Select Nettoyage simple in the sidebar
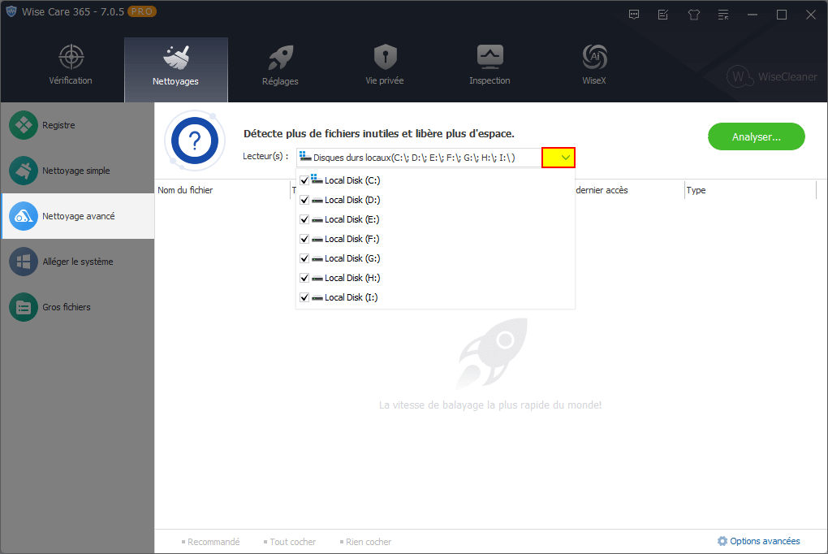This screenshot has width=828, height=554. point(75,171)
